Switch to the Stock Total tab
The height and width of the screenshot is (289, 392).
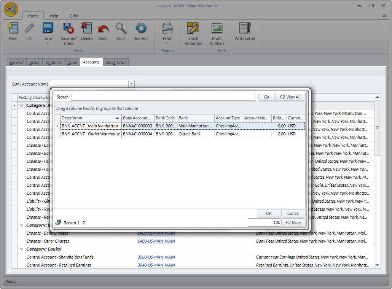(116, 62)
